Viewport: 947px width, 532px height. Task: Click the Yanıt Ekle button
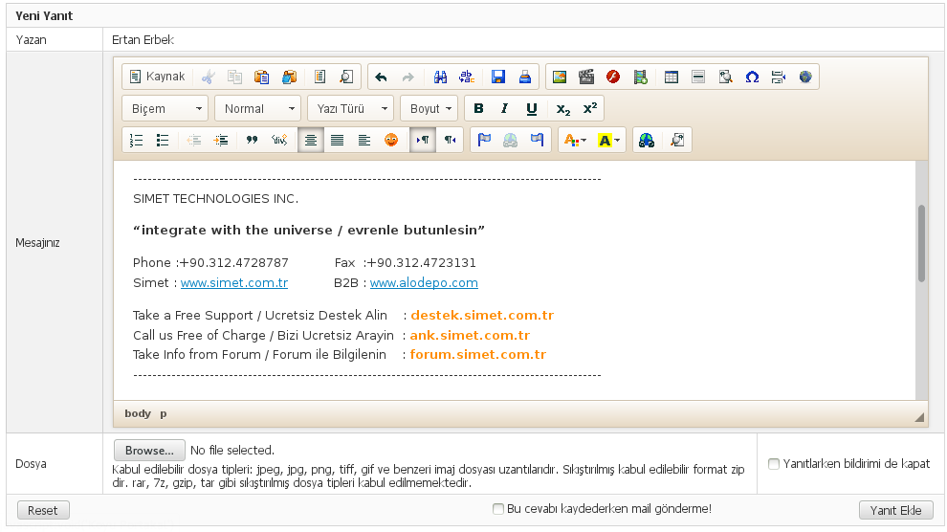895,510
